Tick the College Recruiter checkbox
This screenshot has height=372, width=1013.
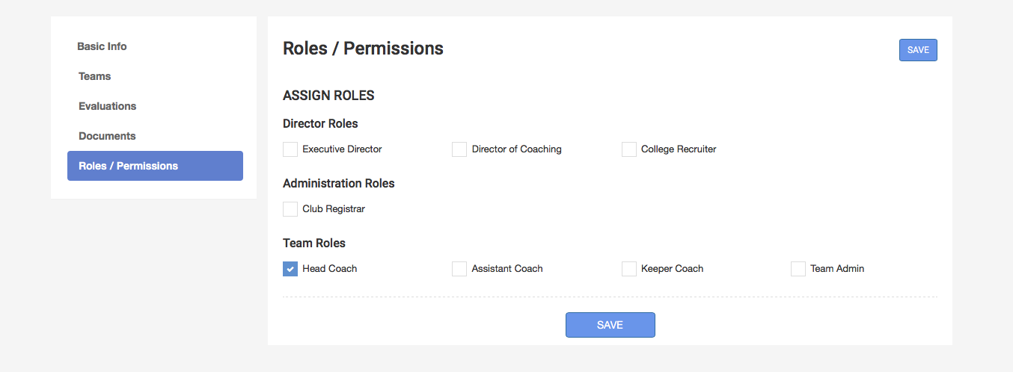pos(629,149)
